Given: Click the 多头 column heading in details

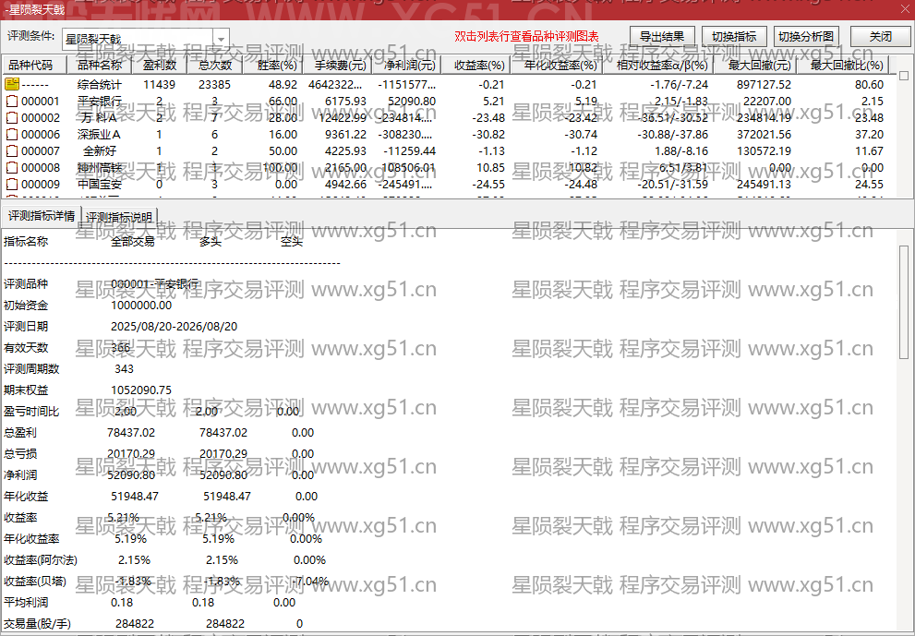Looking at the screenshot, I should 211,242.
